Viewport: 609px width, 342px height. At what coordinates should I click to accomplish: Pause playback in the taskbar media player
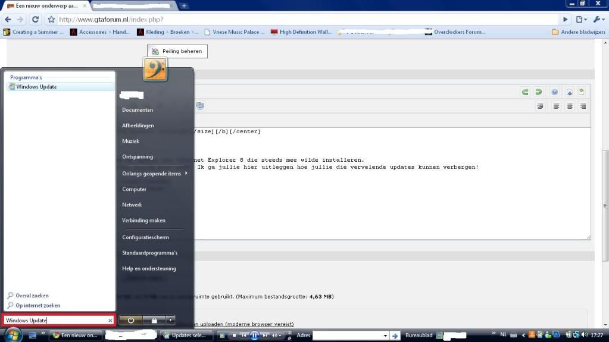click(x=254, y=335)
